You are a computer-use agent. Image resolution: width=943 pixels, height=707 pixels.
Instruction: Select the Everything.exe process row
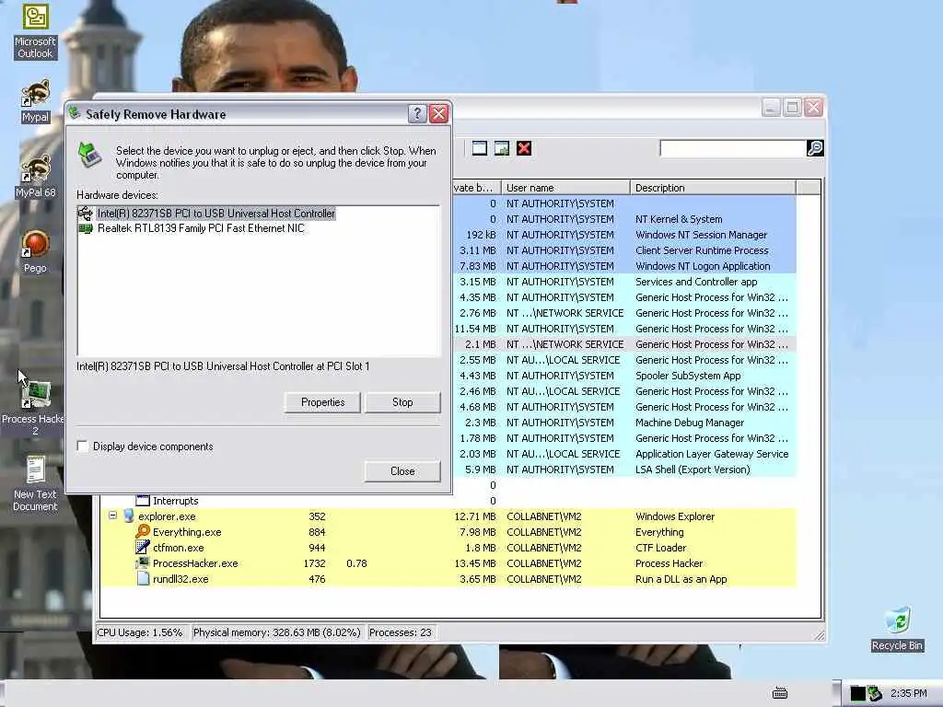(x=448, y=532)
